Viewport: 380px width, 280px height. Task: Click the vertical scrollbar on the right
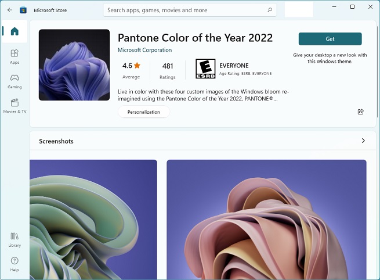(x=377, y=73)
